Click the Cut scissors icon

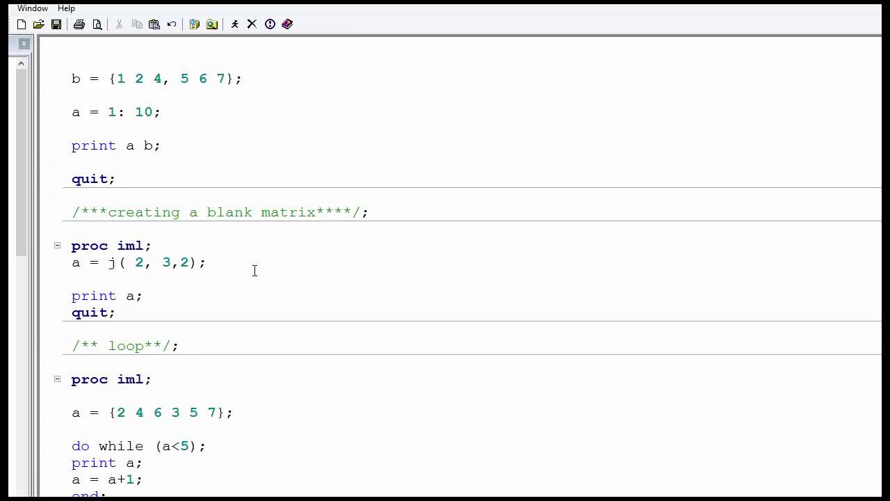[x=119, y=24]
